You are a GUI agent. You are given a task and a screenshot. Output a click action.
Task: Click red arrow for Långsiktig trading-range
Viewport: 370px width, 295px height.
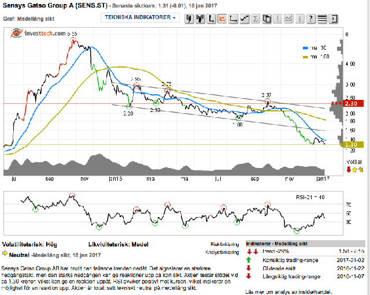(x=249, y=276)
